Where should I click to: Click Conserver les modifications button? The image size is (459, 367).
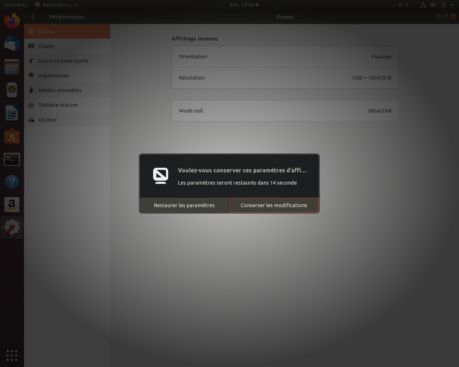click(x=274, y=205)
